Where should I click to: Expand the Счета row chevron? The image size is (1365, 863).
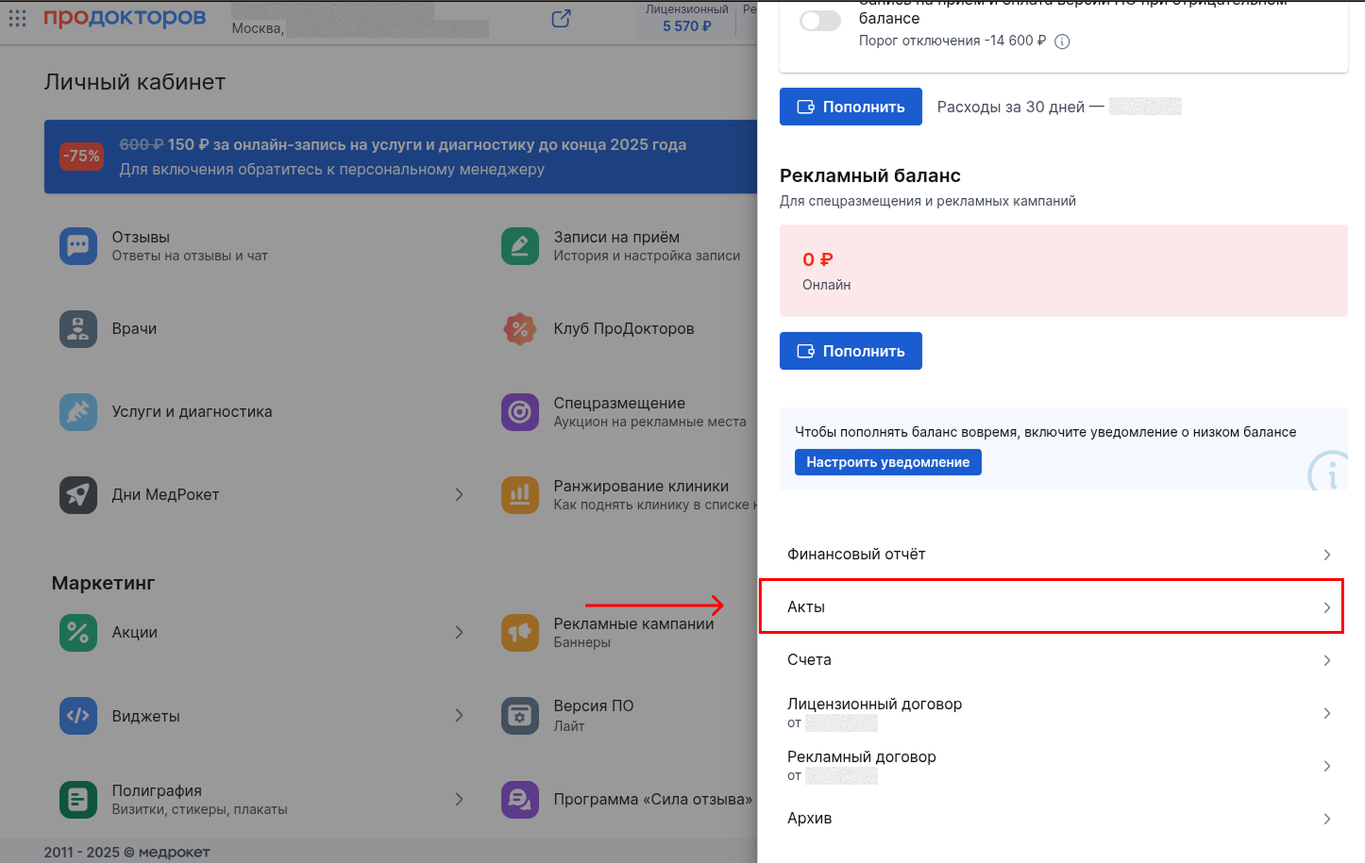coord(1326,660)
